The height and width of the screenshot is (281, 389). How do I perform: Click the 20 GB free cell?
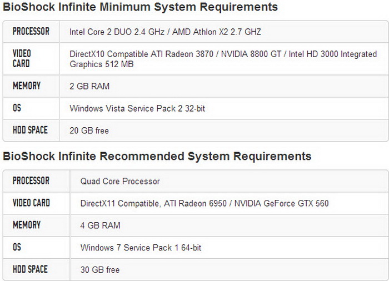pos(89,131)
